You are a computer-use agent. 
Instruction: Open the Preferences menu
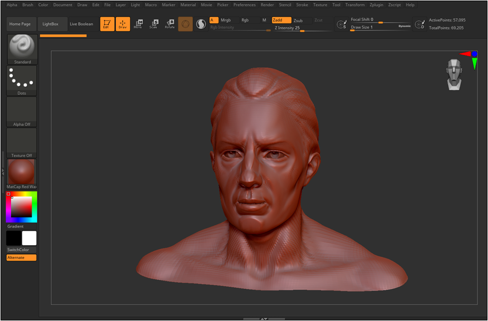[x=245, y=4]
